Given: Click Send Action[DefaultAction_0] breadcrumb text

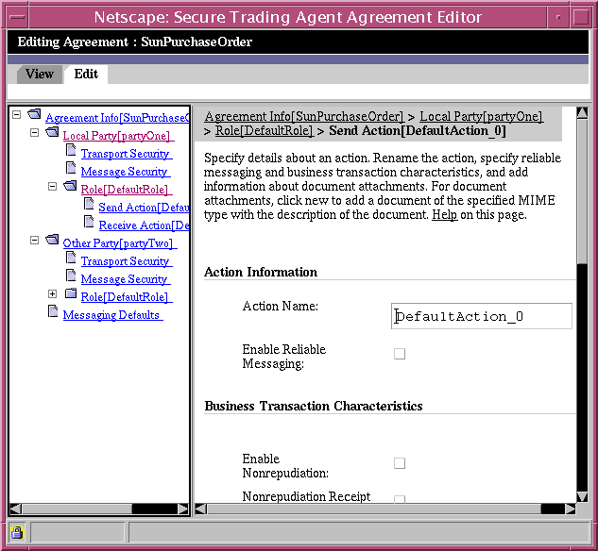Looking at the screenshot, I should [x=418, y=130].
